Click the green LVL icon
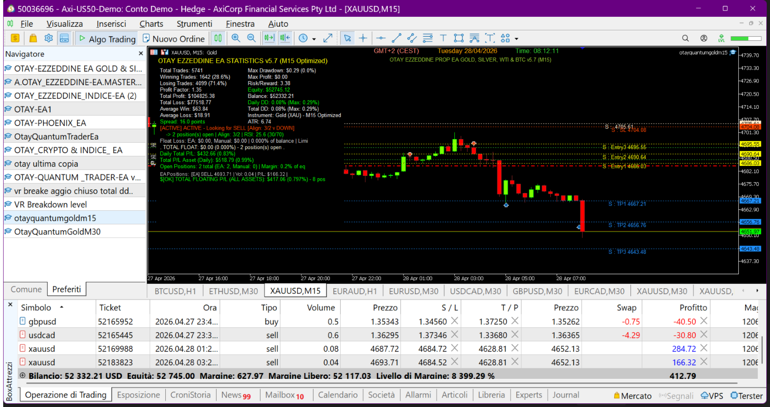Viewport: 770px width, 407px height. tap(721, 39)
